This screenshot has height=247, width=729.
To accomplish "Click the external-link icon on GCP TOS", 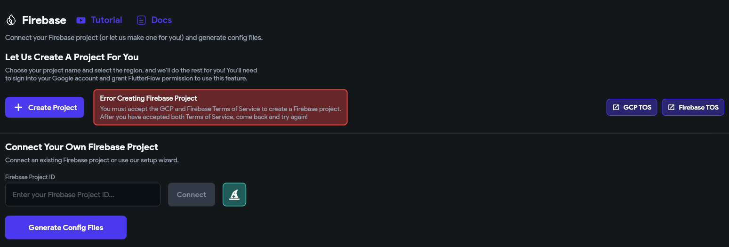I will [616, 107].
